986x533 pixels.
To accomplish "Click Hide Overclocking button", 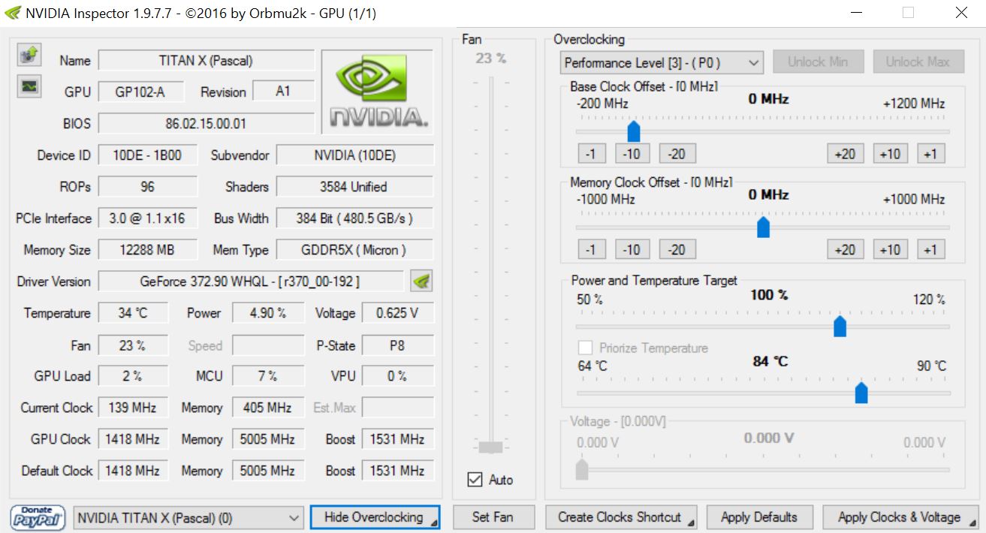I will 375,517.
